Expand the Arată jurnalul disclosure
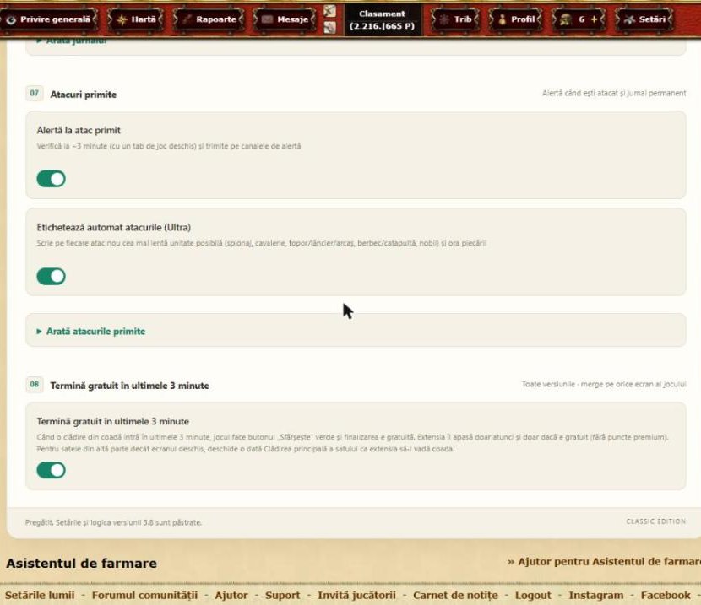The image size is (701, 605). pos(72,41)
